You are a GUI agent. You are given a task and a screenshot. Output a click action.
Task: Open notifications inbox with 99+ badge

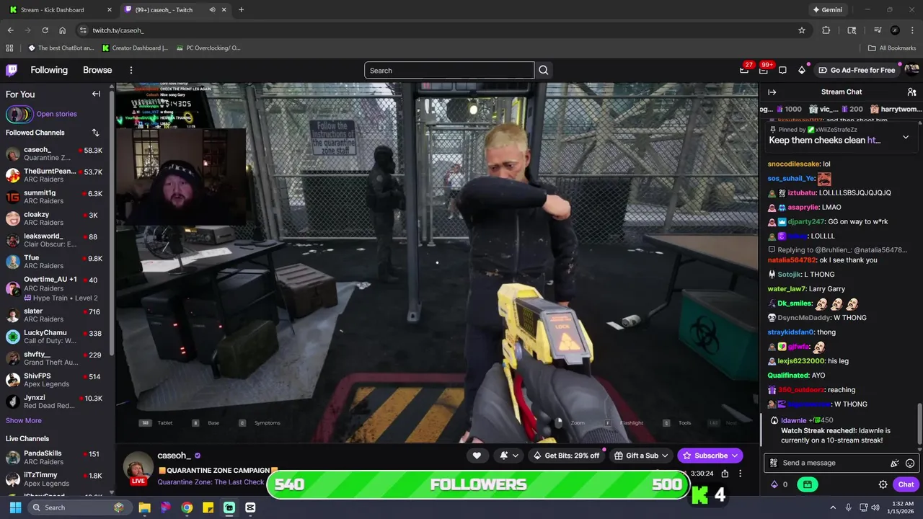[x=764, y=69]
